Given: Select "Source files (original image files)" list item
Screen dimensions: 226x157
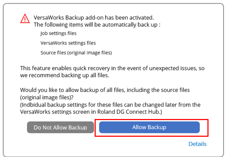Looking at the screenshot, I should 76,53.
